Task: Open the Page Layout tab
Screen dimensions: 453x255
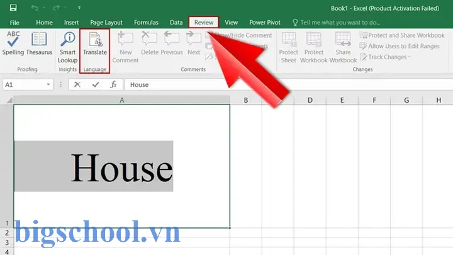Action: (106, 23)
